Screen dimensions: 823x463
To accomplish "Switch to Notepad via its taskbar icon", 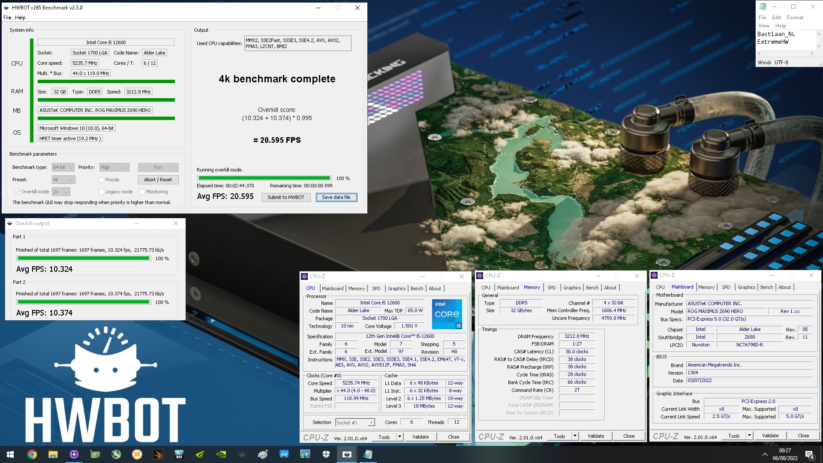I will pos(368,454).
